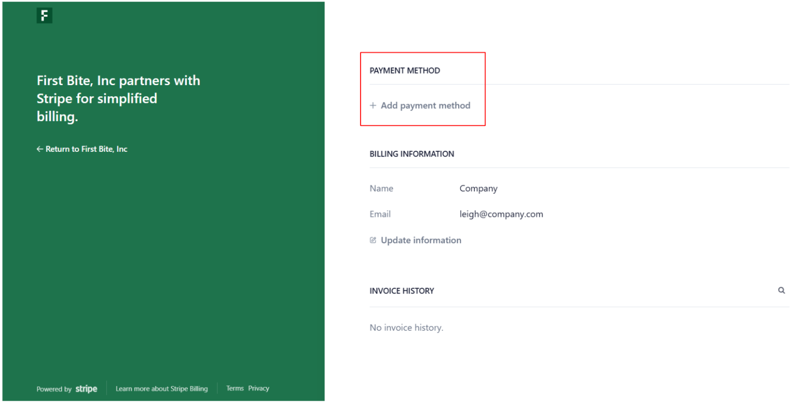
Task: Click the leigh@company.com email value
Action: (501, 214)
